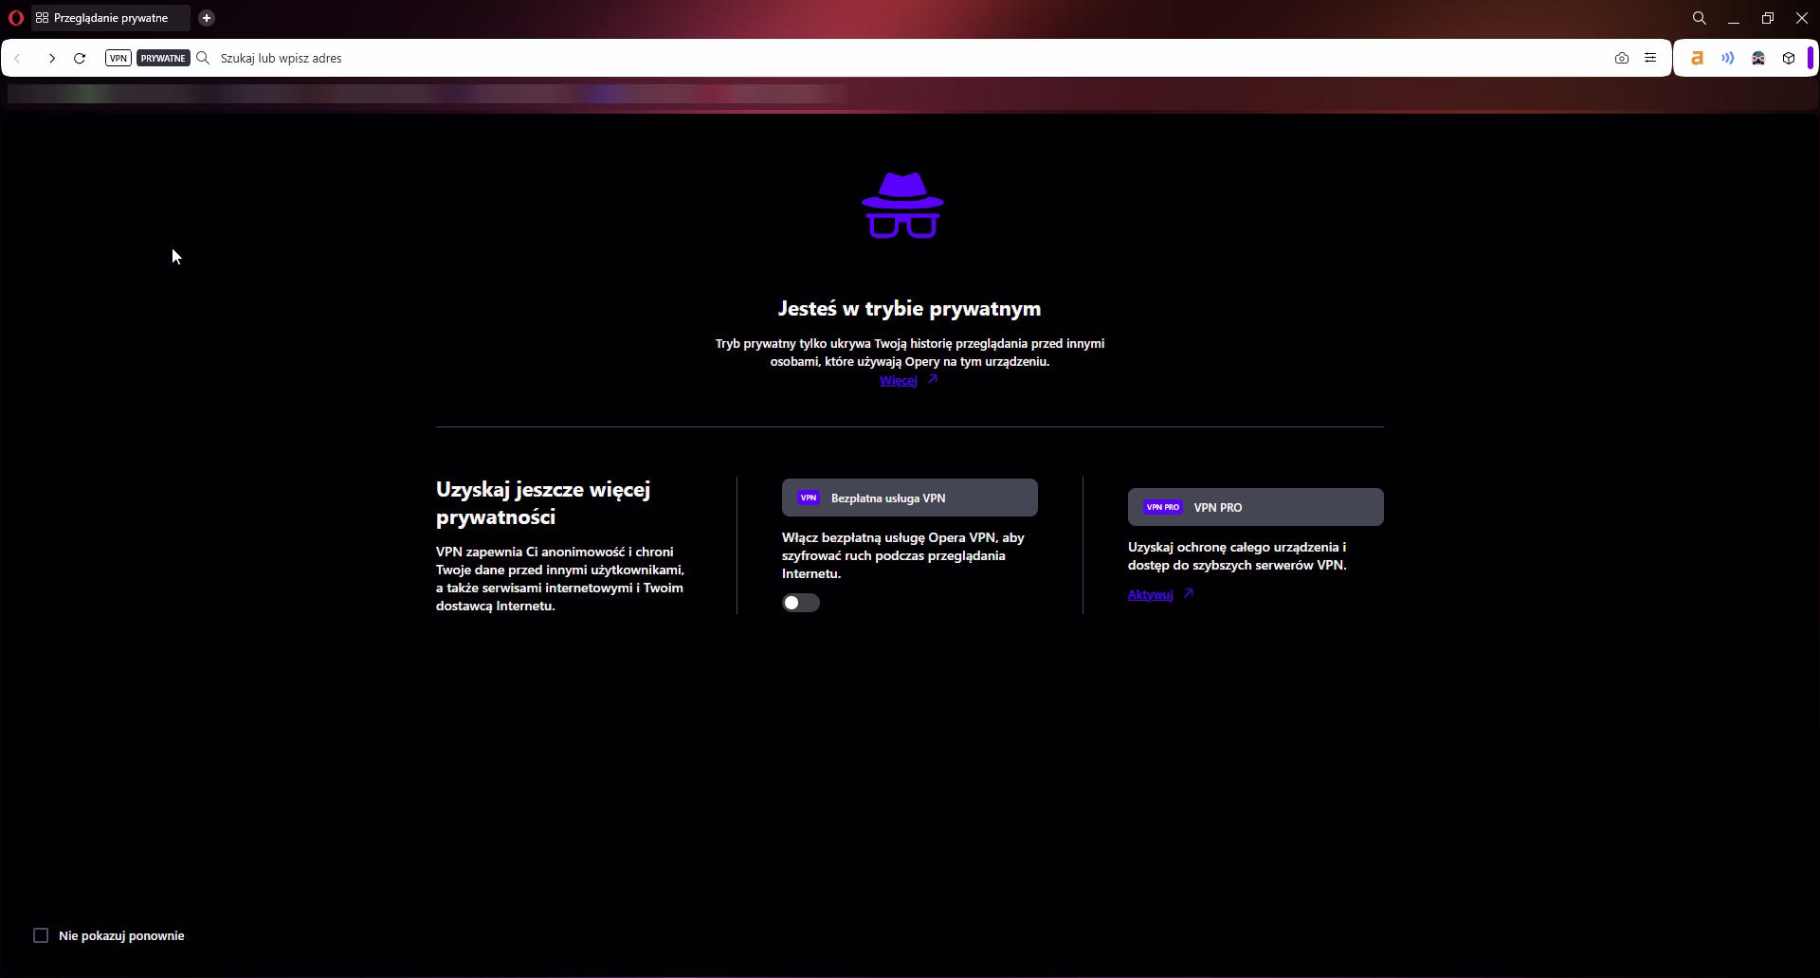Open the Opera main menu logo

(x=15, y=18)
